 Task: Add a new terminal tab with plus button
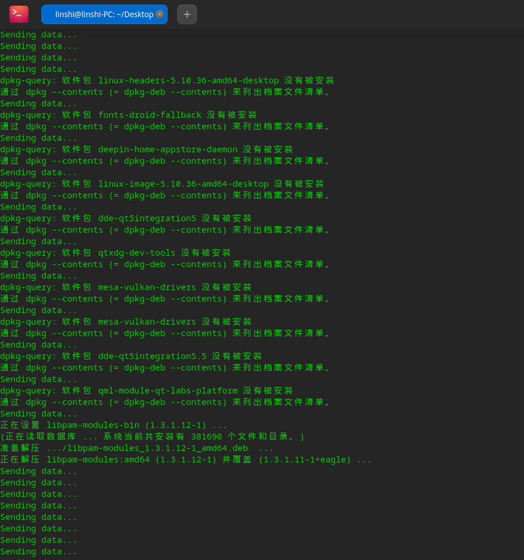click(x=187, y=14)
